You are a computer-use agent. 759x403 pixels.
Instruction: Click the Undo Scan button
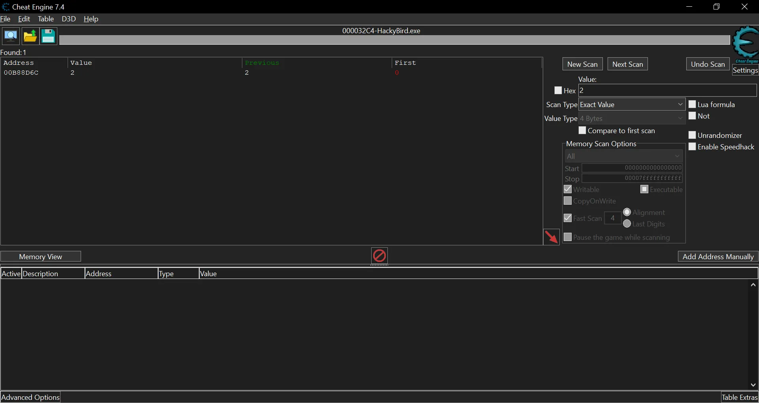tap(708, 64)
